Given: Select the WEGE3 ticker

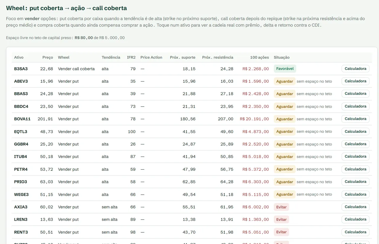Looking at the screenshot, I should pyautogui.click(x=21, y=194).
